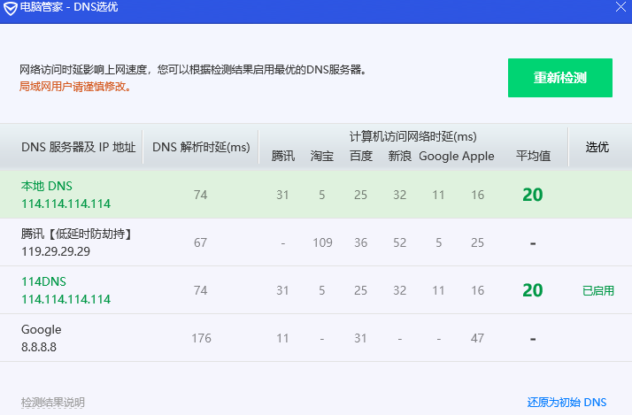Click the 平均值 column header
Screen dimensions: 632x415
pyautogui.click(x=533, y=156)
